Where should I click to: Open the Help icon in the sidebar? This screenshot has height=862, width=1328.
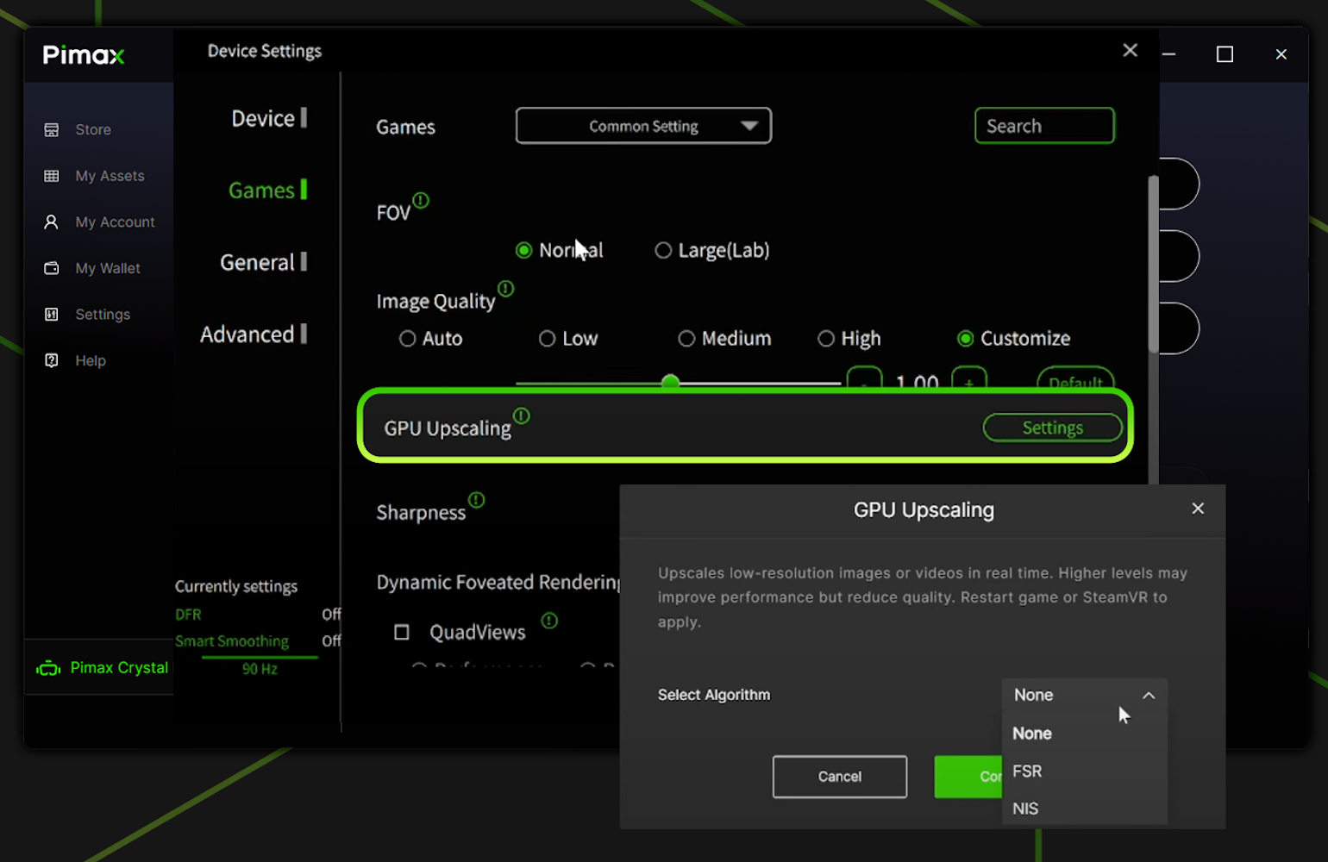[52, 360]
